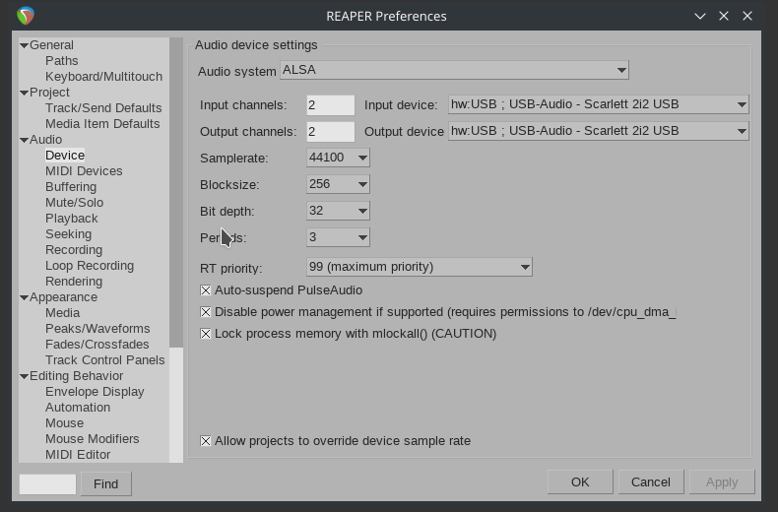Screen dimensions: 778x512
Task: Toggle Disable power management checkbox
Action: click(x=206, y=312)
